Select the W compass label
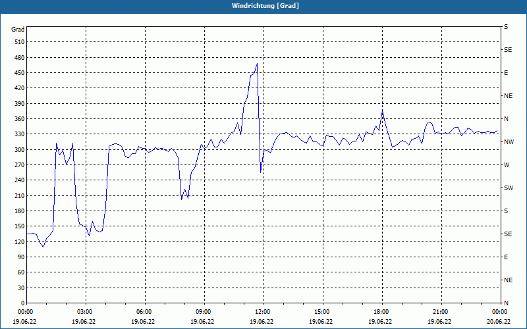The height and width of the screenshot is (329, 527). [507, 165]
